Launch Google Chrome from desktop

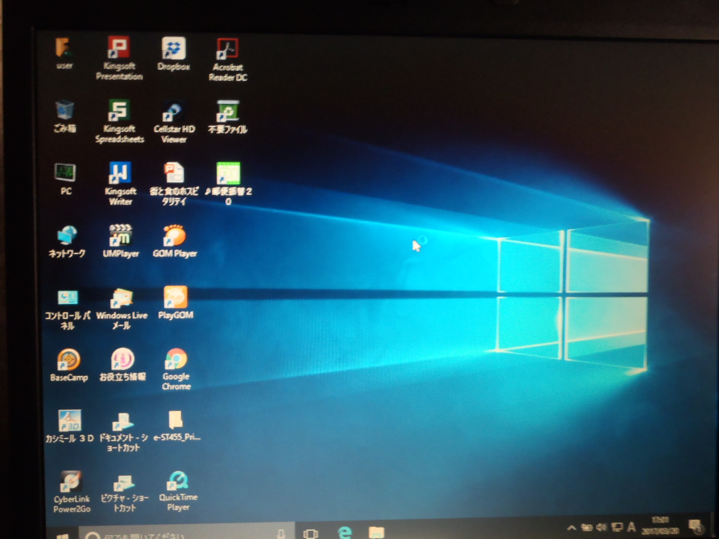(176, 369)
